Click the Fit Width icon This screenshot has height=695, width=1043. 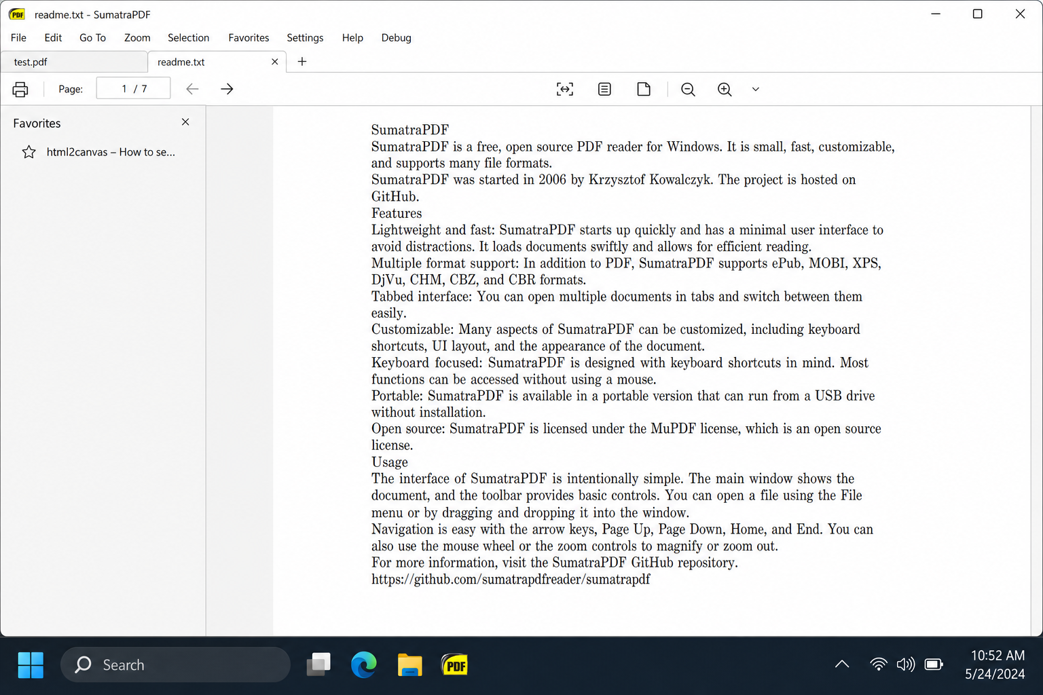(565, 89)
